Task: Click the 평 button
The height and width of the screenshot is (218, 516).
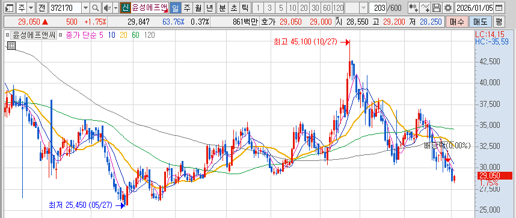Action: pos(499,22)
